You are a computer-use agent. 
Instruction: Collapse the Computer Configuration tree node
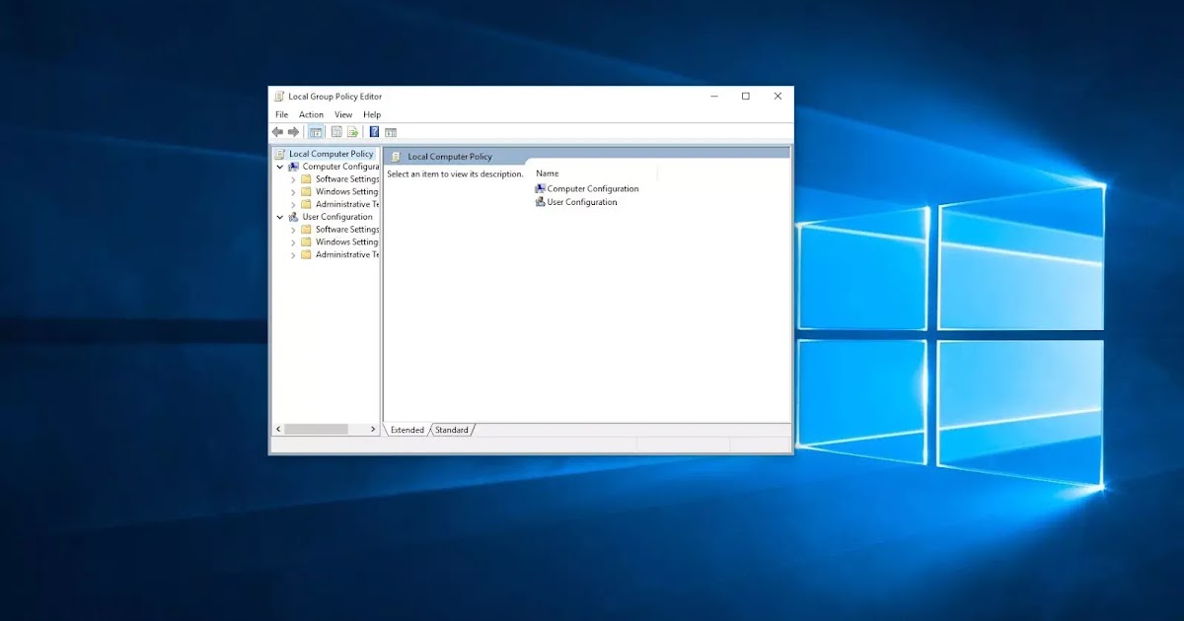click(280, 167)
